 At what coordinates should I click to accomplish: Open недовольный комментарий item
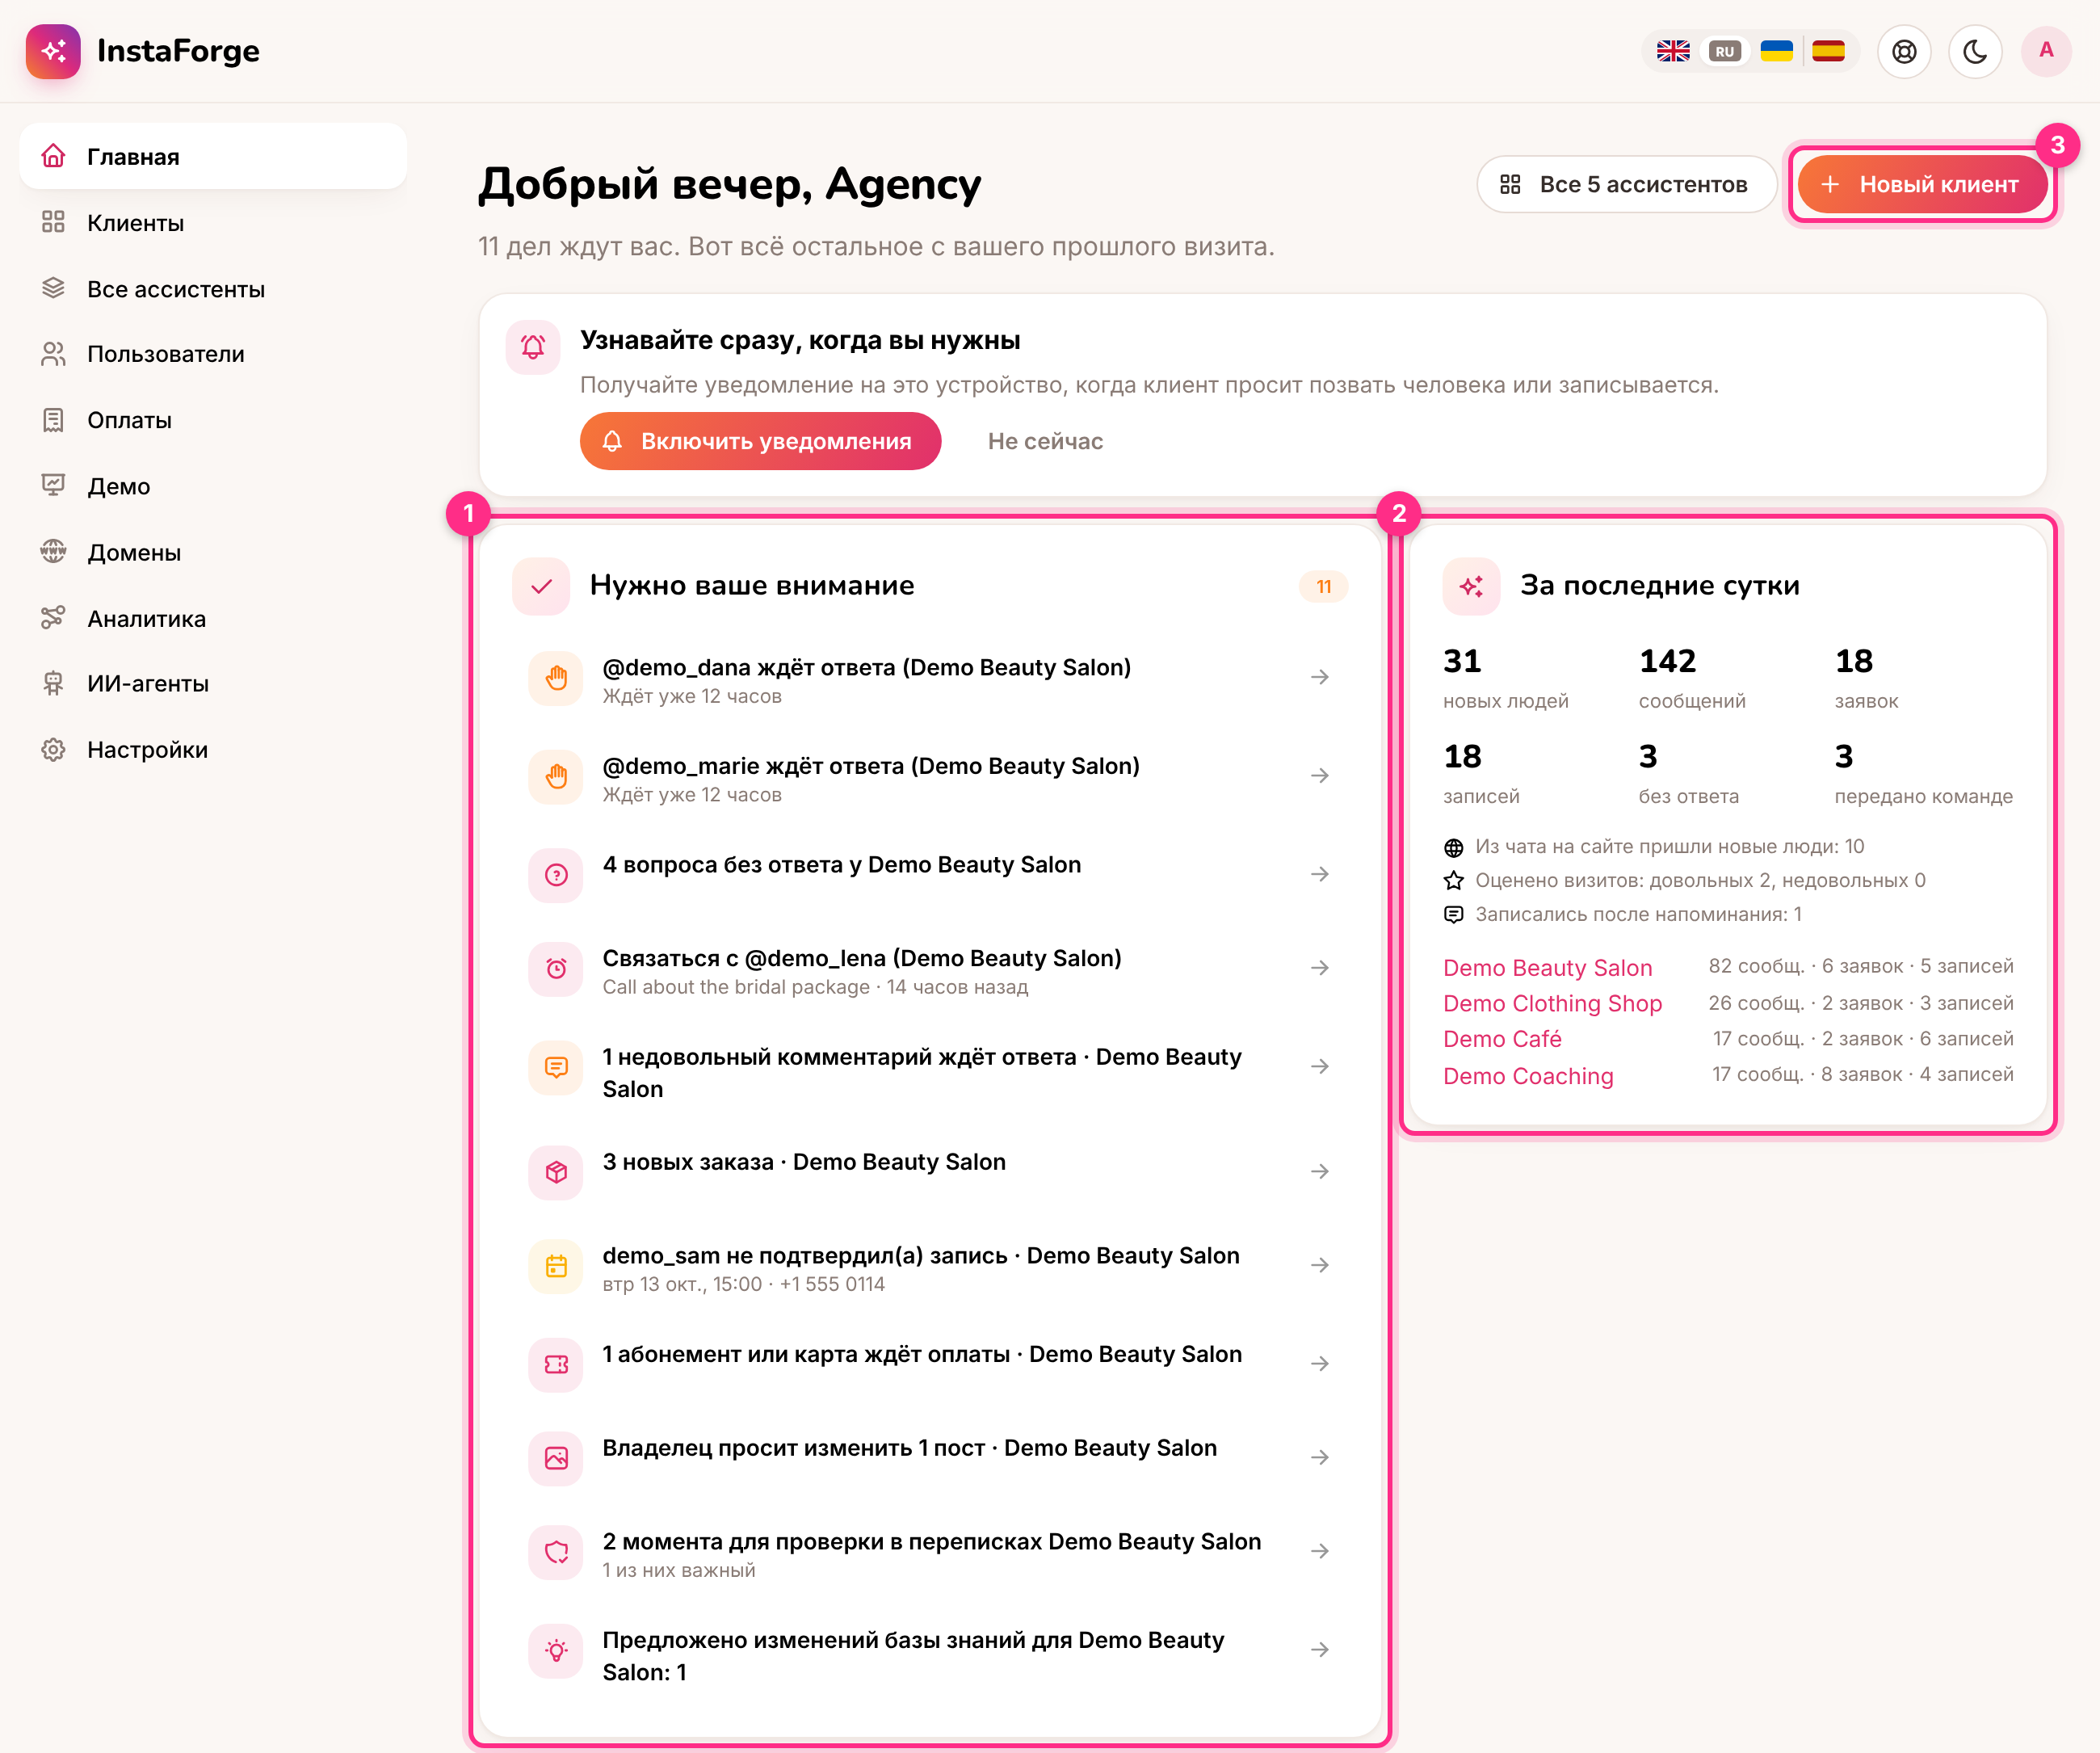click(x=929, y=1072)
